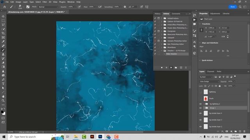Select the Move tool
The image size is (250, 140).
tap(3, 16)
